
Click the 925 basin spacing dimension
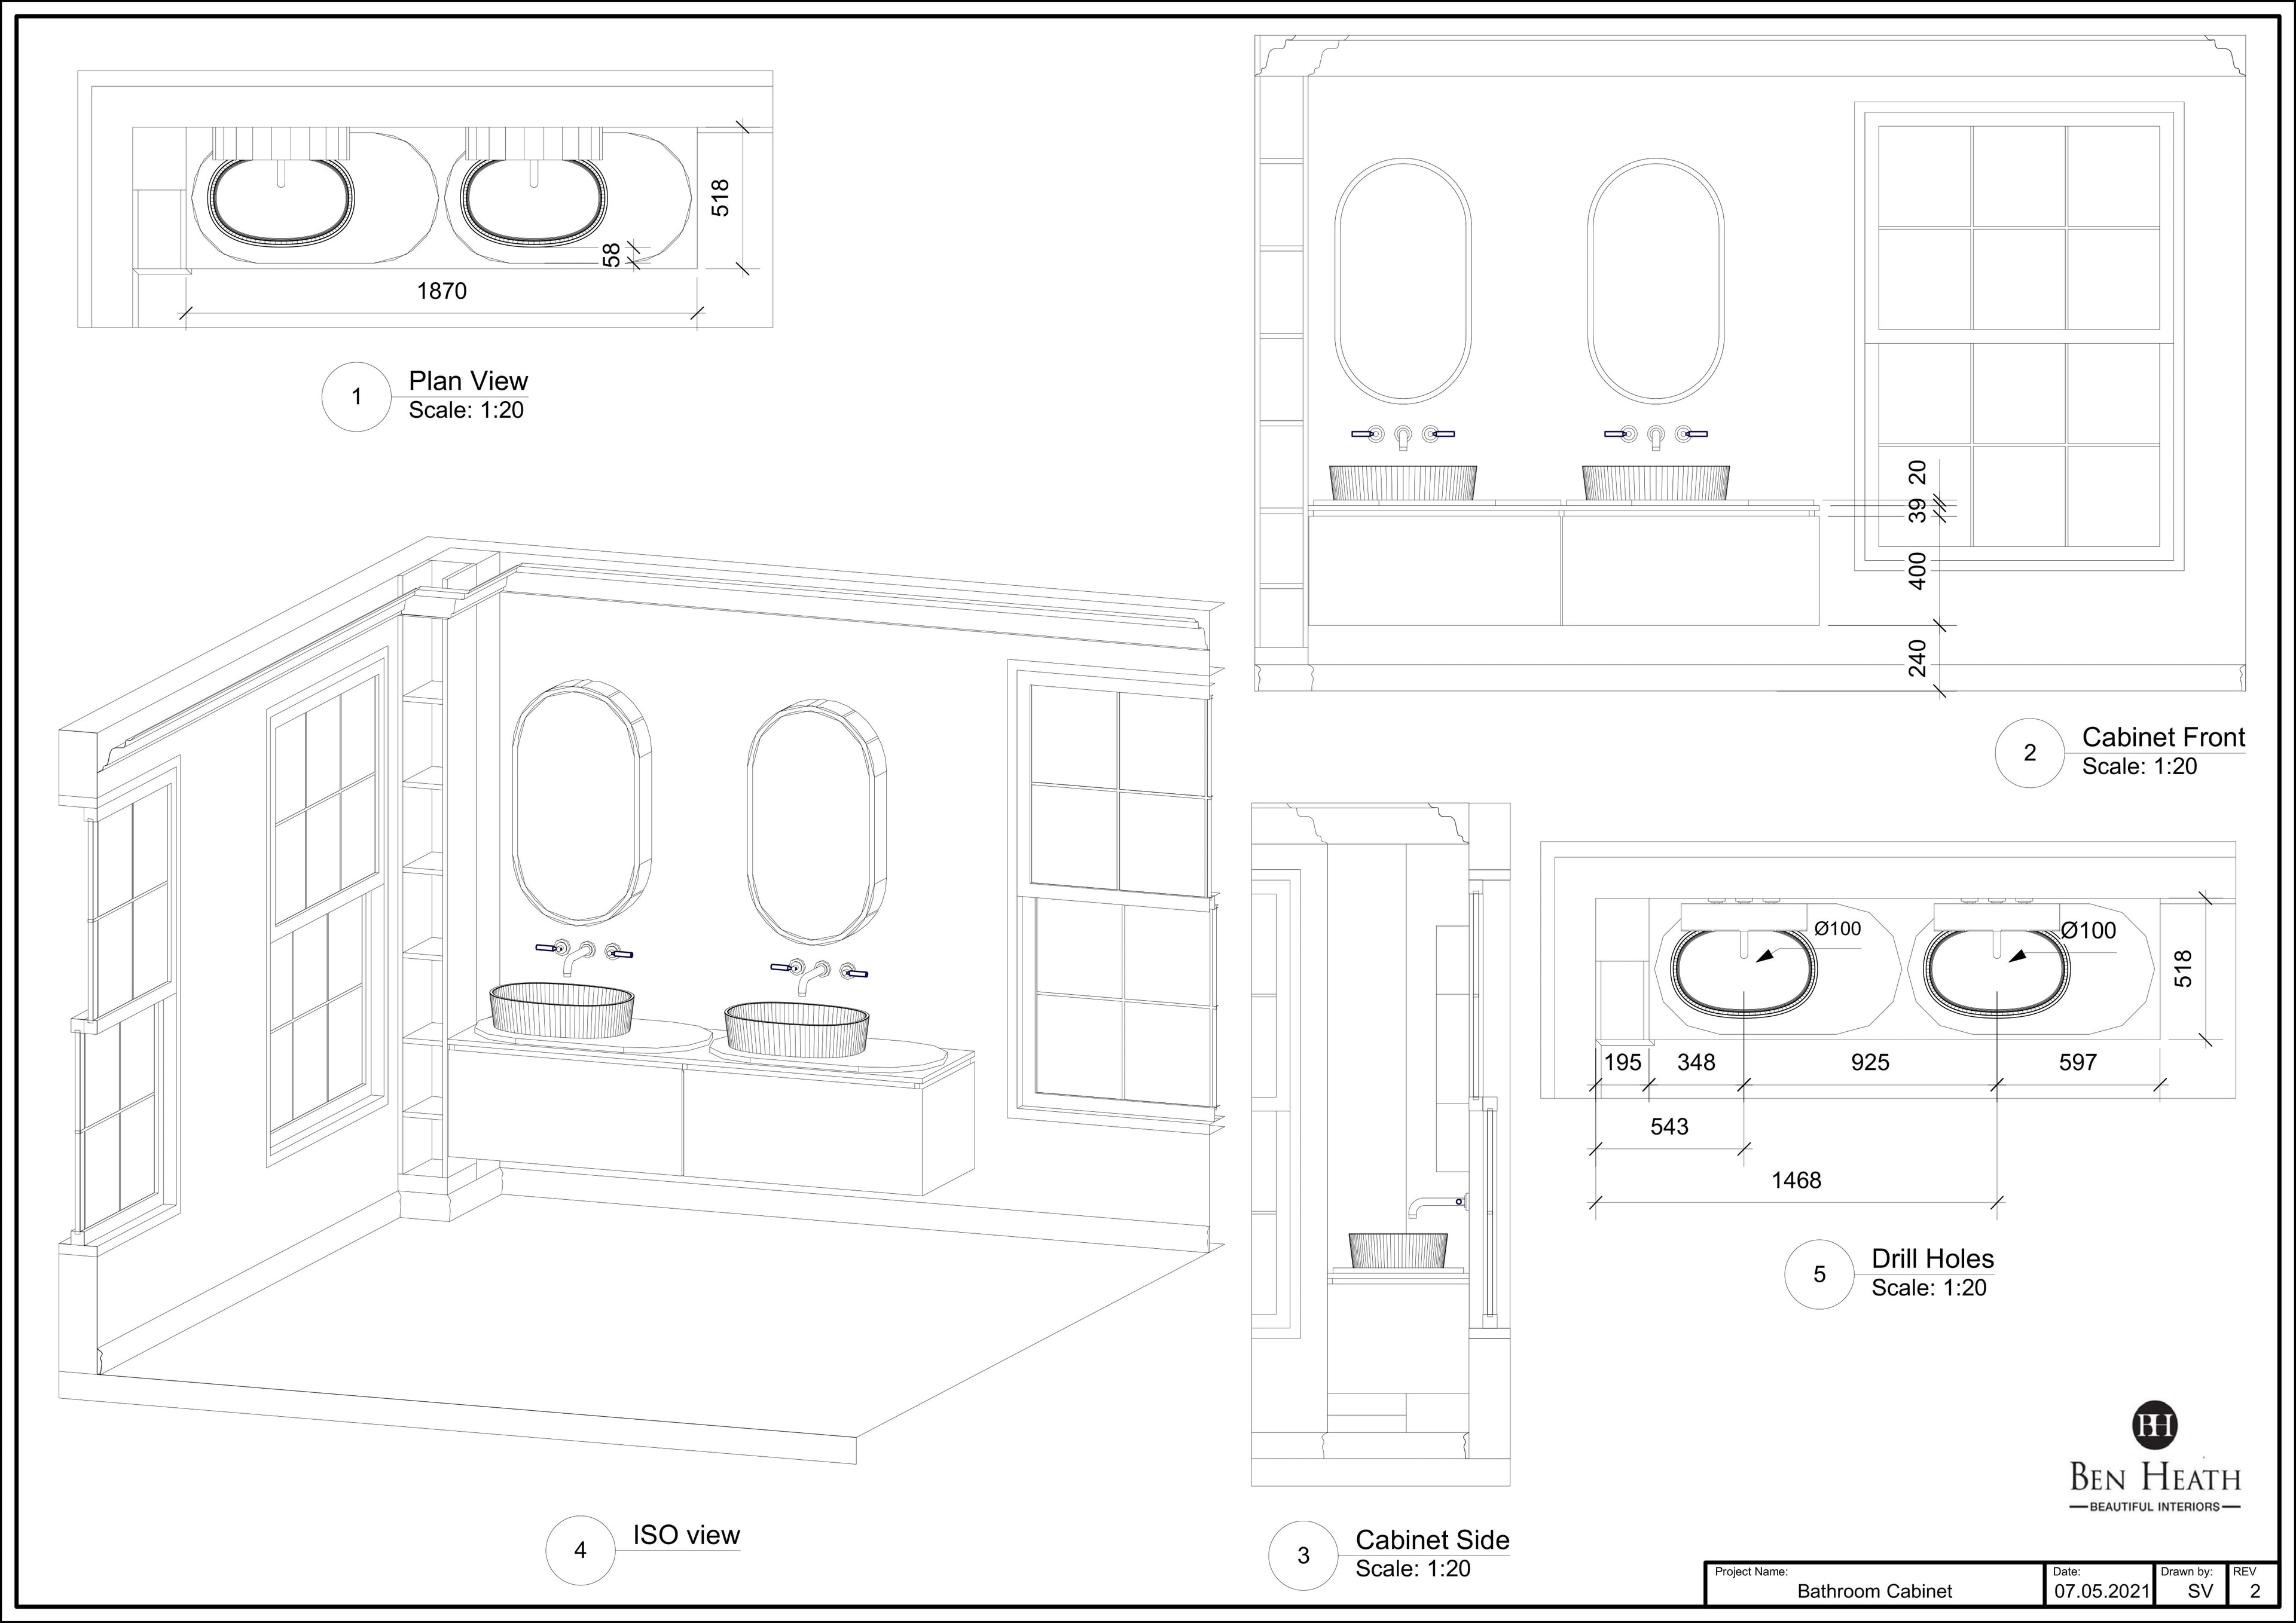tap(1870, 1062)
